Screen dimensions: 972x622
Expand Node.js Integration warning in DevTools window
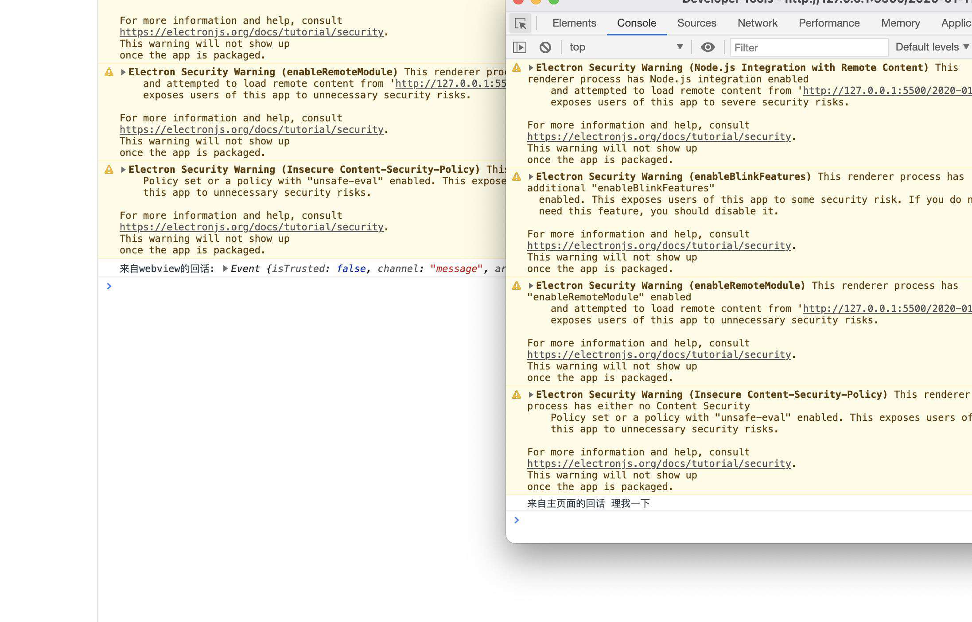tap(531, 68)
